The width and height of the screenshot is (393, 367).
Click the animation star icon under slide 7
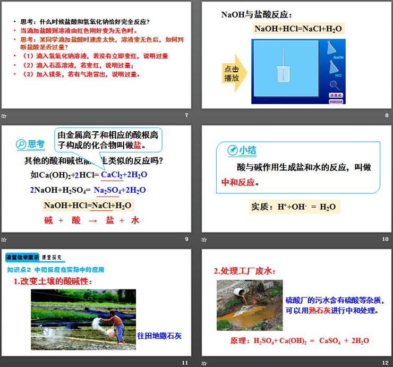pyautogui.click(x=4, y=116)
